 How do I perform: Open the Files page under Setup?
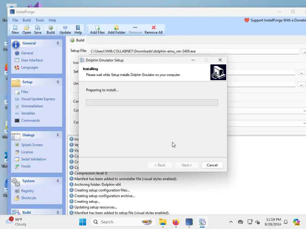pyautogui.click(x=25, y=92)
